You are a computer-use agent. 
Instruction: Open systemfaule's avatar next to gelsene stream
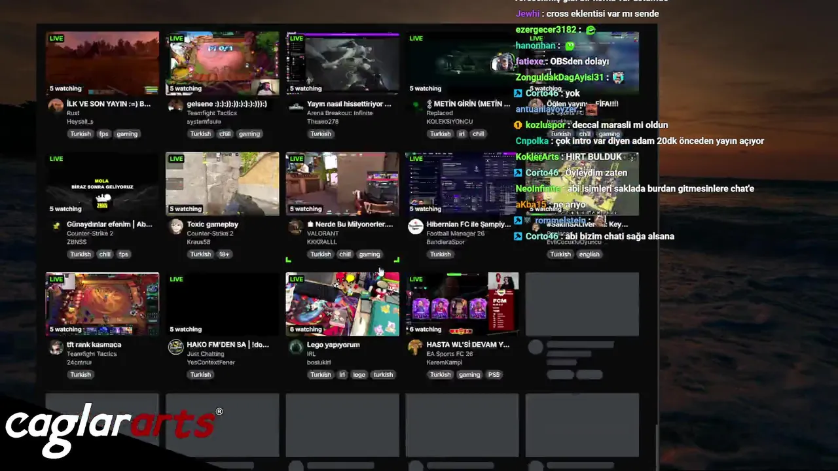[x=175, y=105]
